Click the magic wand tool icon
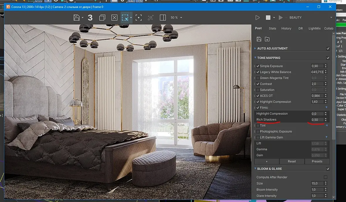This screenshot has width=346, height=202. (x=150, y=18)
